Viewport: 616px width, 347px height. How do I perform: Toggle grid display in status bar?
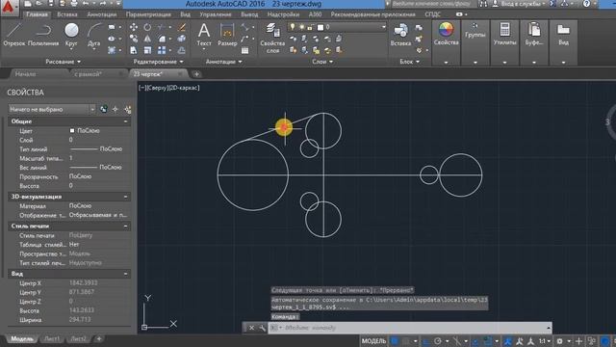(x=395, y=341)
